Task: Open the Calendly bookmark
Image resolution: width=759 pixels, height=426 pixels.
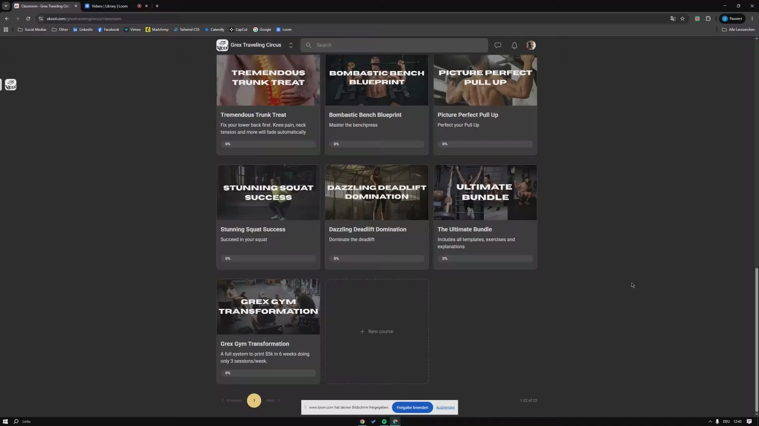Action: [x=214, y=30]
